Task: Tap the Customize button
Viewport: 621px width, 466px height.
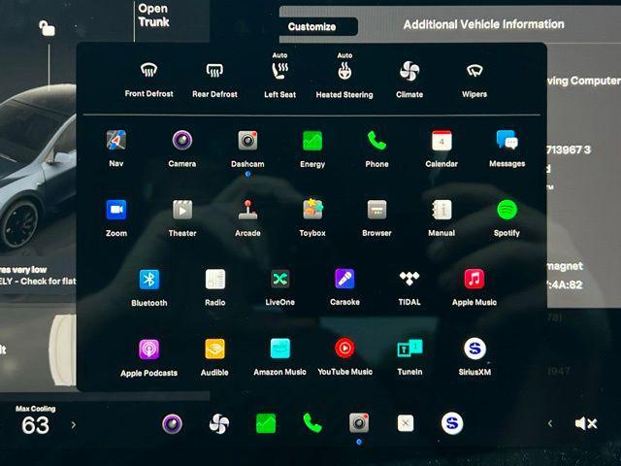Action: [312, 26]
